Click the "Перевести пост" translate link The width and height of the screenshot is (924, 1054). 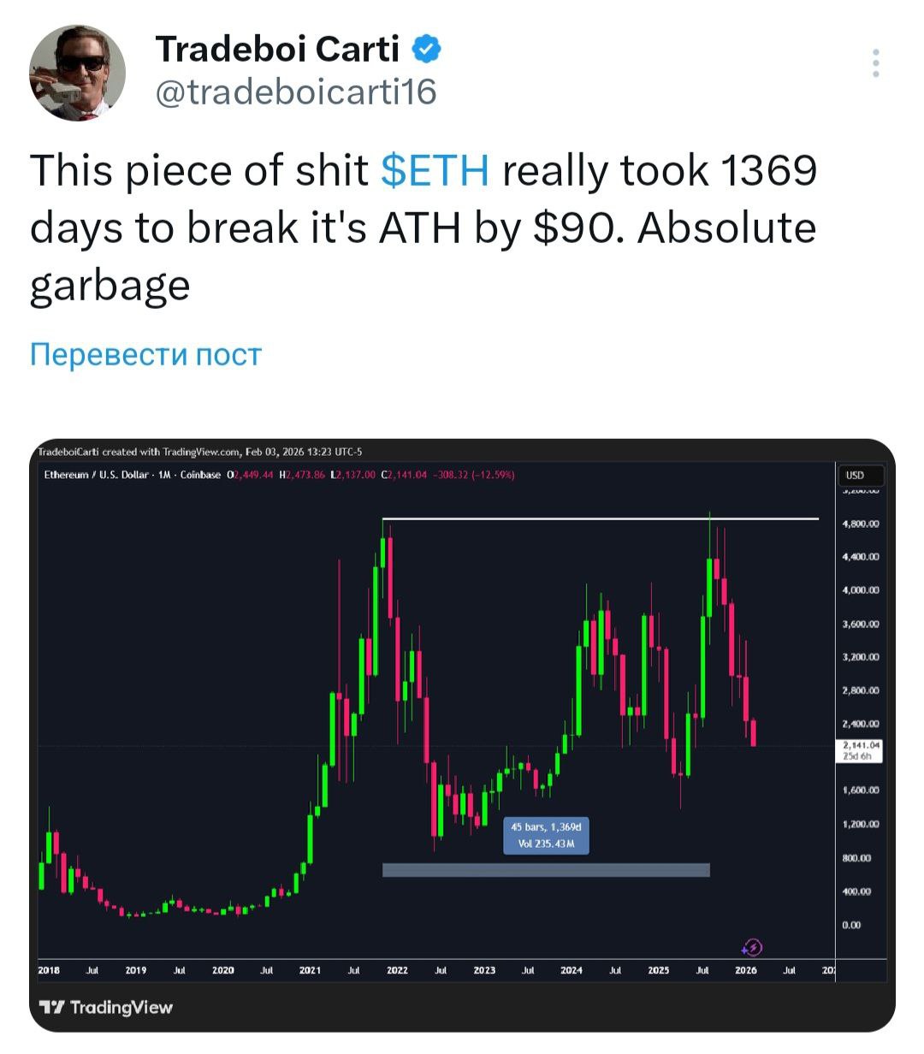(x=145, y=354)
